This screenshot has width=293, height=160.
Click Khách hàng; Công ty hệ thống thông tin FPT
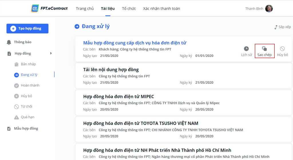[x=135, y=49]
